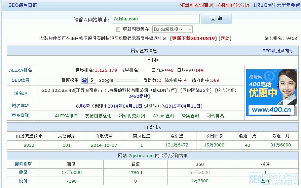This screenshot has width=301, height=188.
Task: Click the 收录 row label
Action: click(x=23, y=172)
